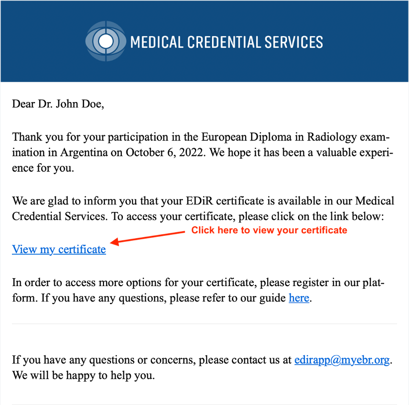Click the horizontal divider below the guide paragraph

point(204,324)
